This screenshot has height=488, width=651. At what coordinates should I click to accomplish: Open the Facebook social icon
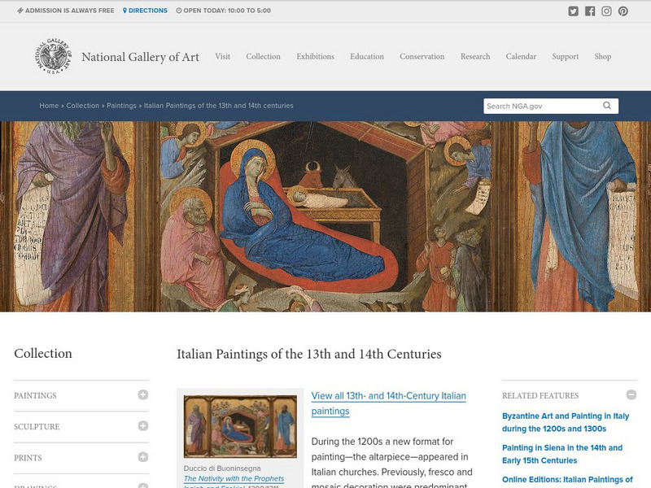pyautogui.click(x=589, y=11)
